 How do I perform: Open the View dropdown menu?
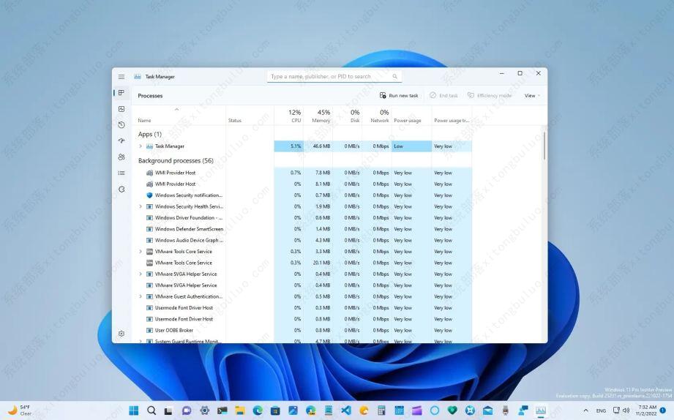pyautogui.click(x=532, y=96)
